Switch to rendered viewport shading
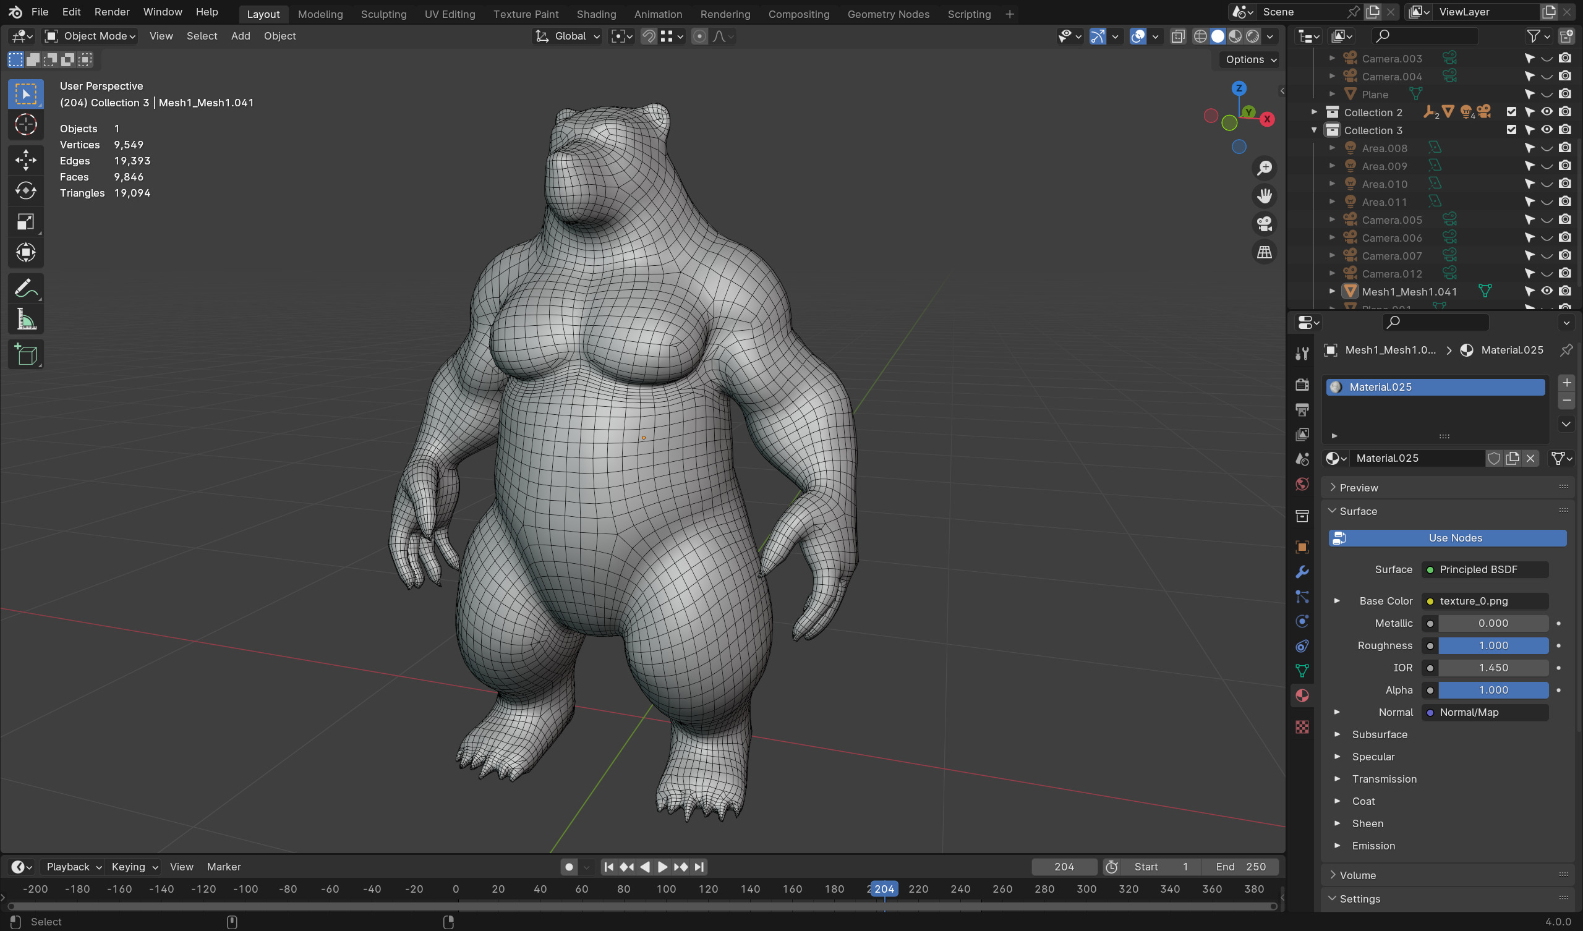Viewport: 1583px width, 931px height. click(x=1253, y=36)
